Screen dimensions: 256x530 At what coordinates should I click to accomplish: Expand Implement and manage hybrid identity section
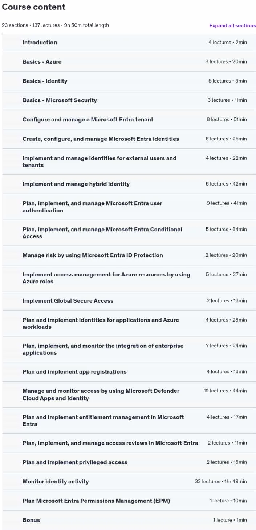tap(129, 184)
